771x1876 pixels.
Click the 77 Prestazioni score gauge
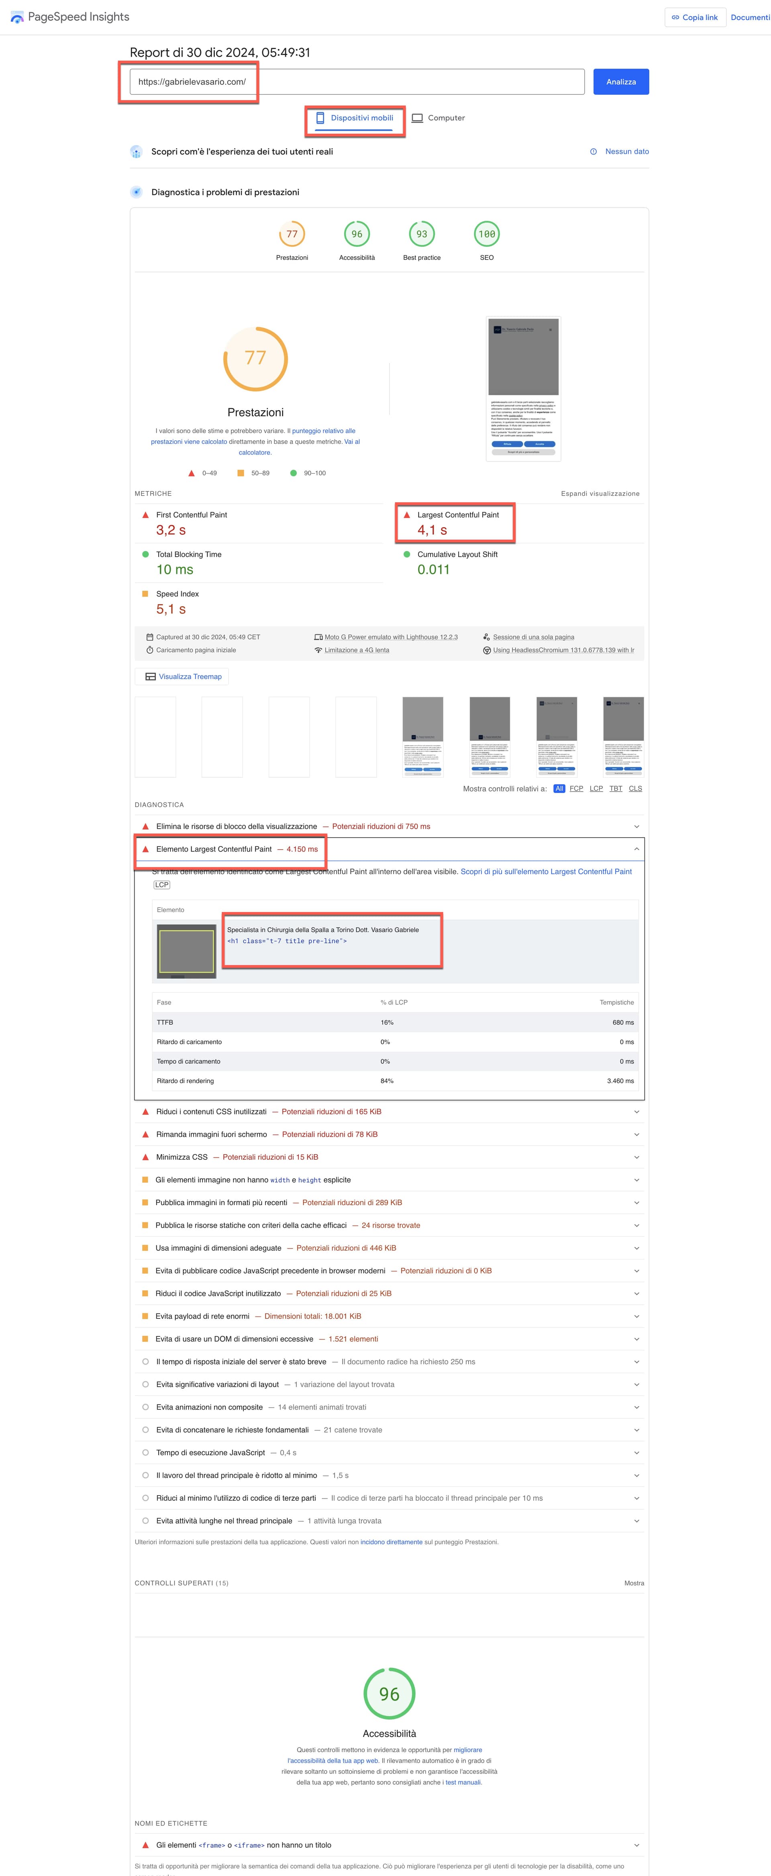292,235
